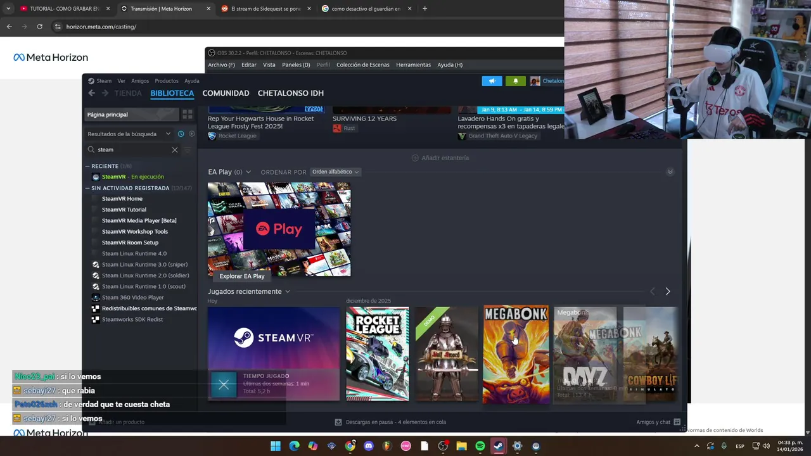811x456 pixels.
Task: Open OBS Paneles (D) menu
Action: (296, 65)
